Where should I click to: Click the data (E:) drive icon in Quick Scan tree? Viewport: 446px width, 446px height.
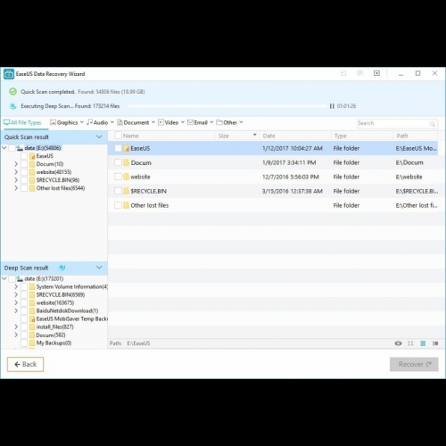point(20,148)
